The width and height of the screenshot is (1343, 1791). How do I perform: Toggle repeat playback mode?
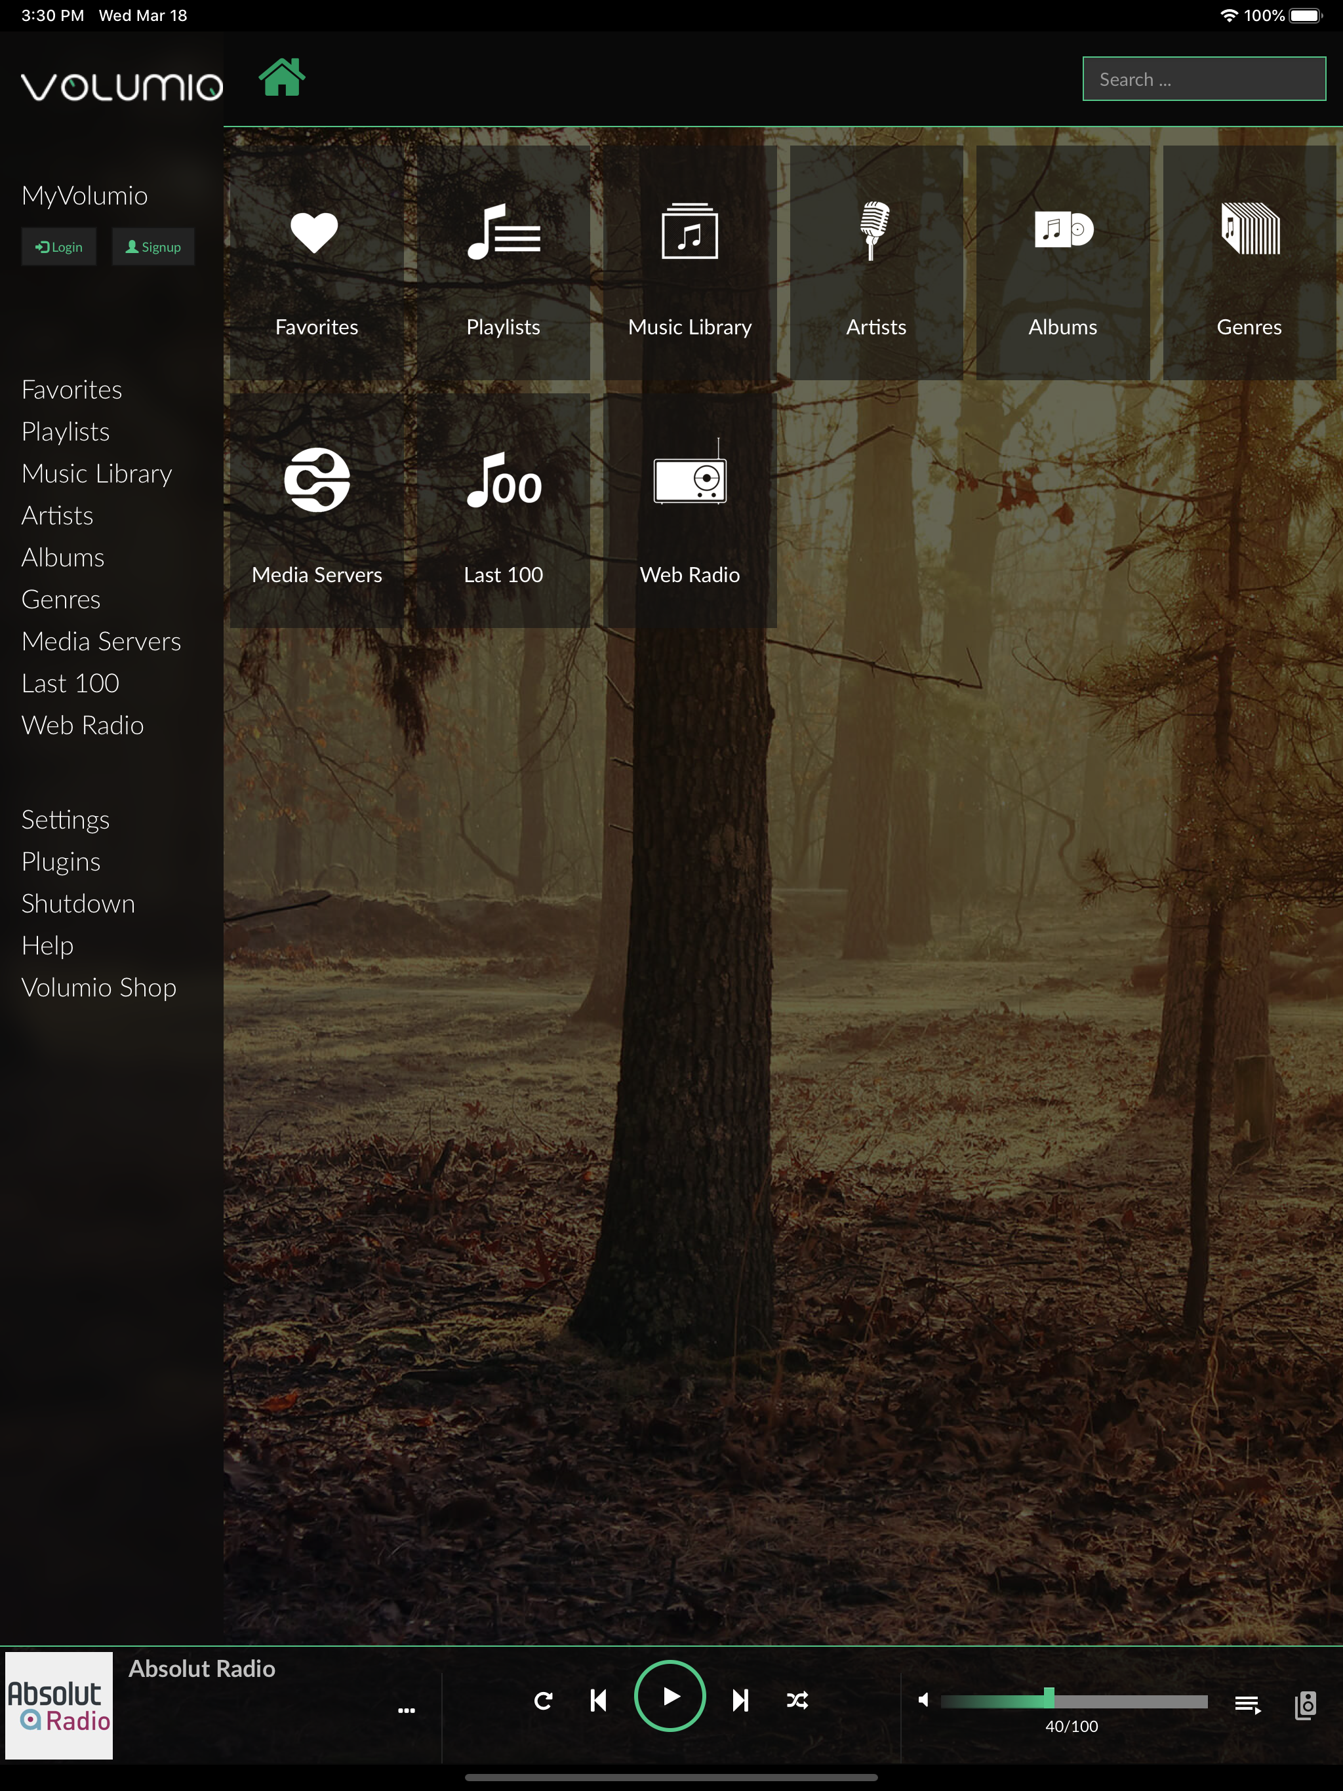[x=543, y=1701]
